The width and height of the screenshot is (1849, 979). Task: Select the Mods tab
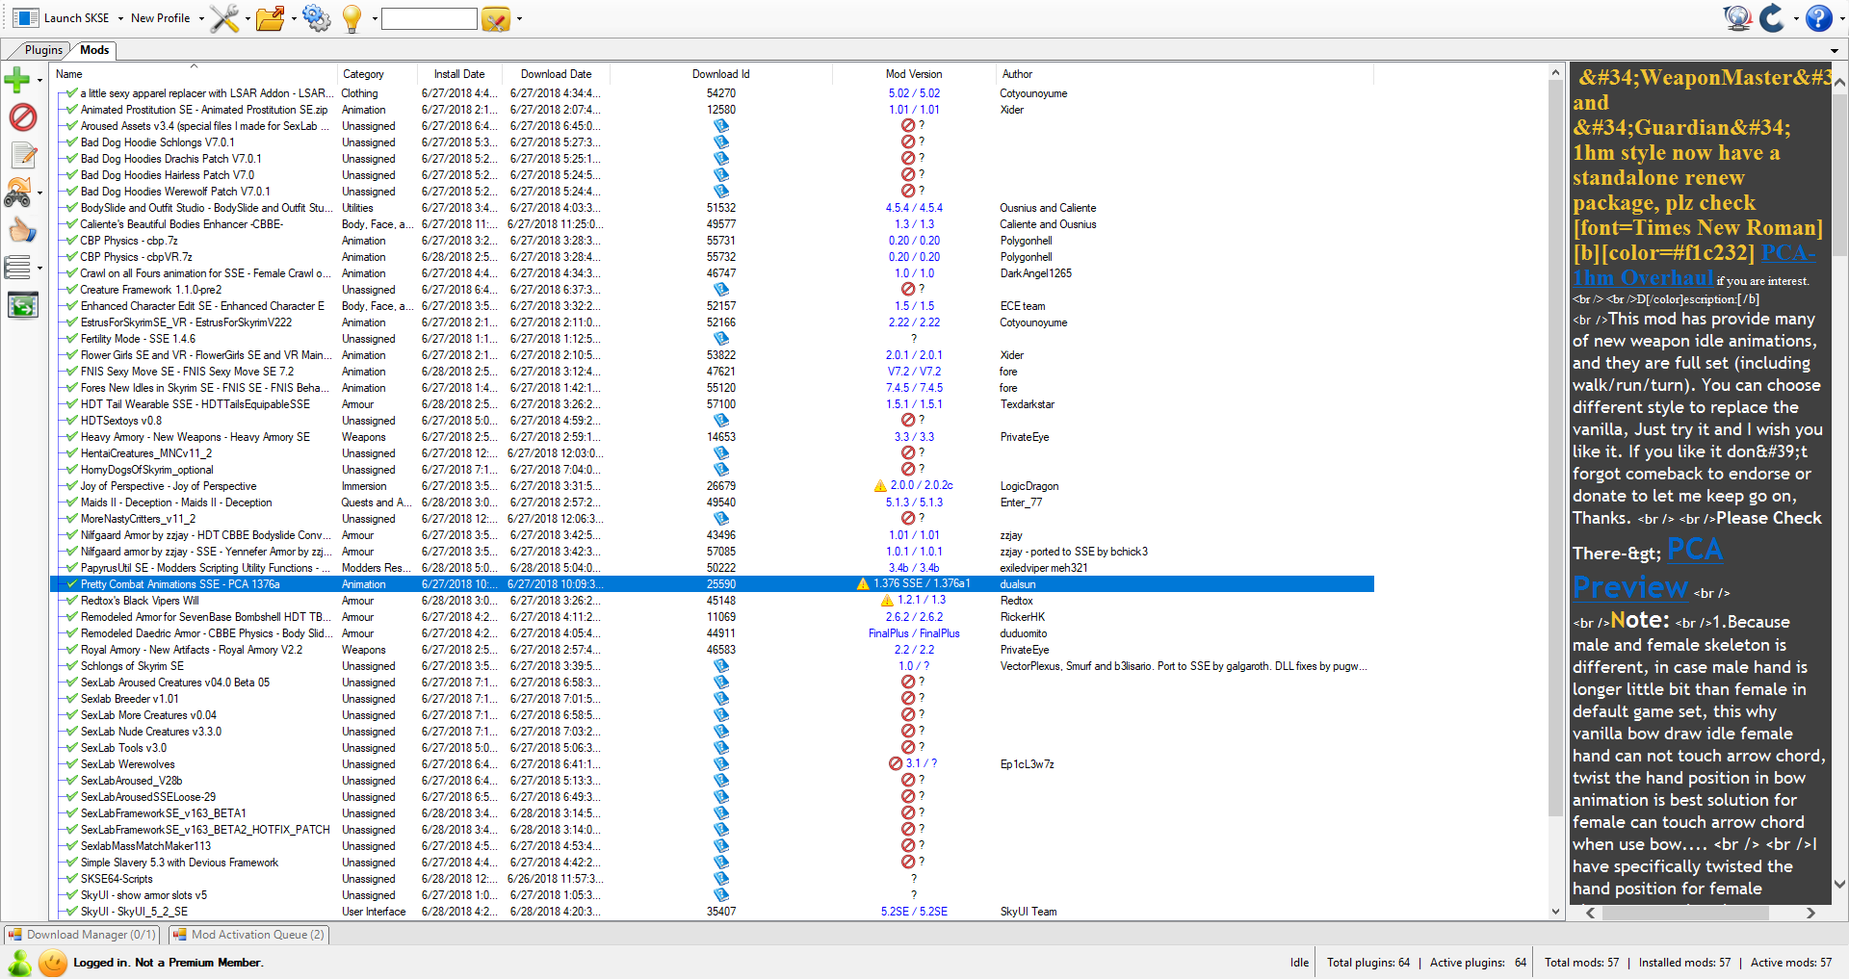(94, 50)
